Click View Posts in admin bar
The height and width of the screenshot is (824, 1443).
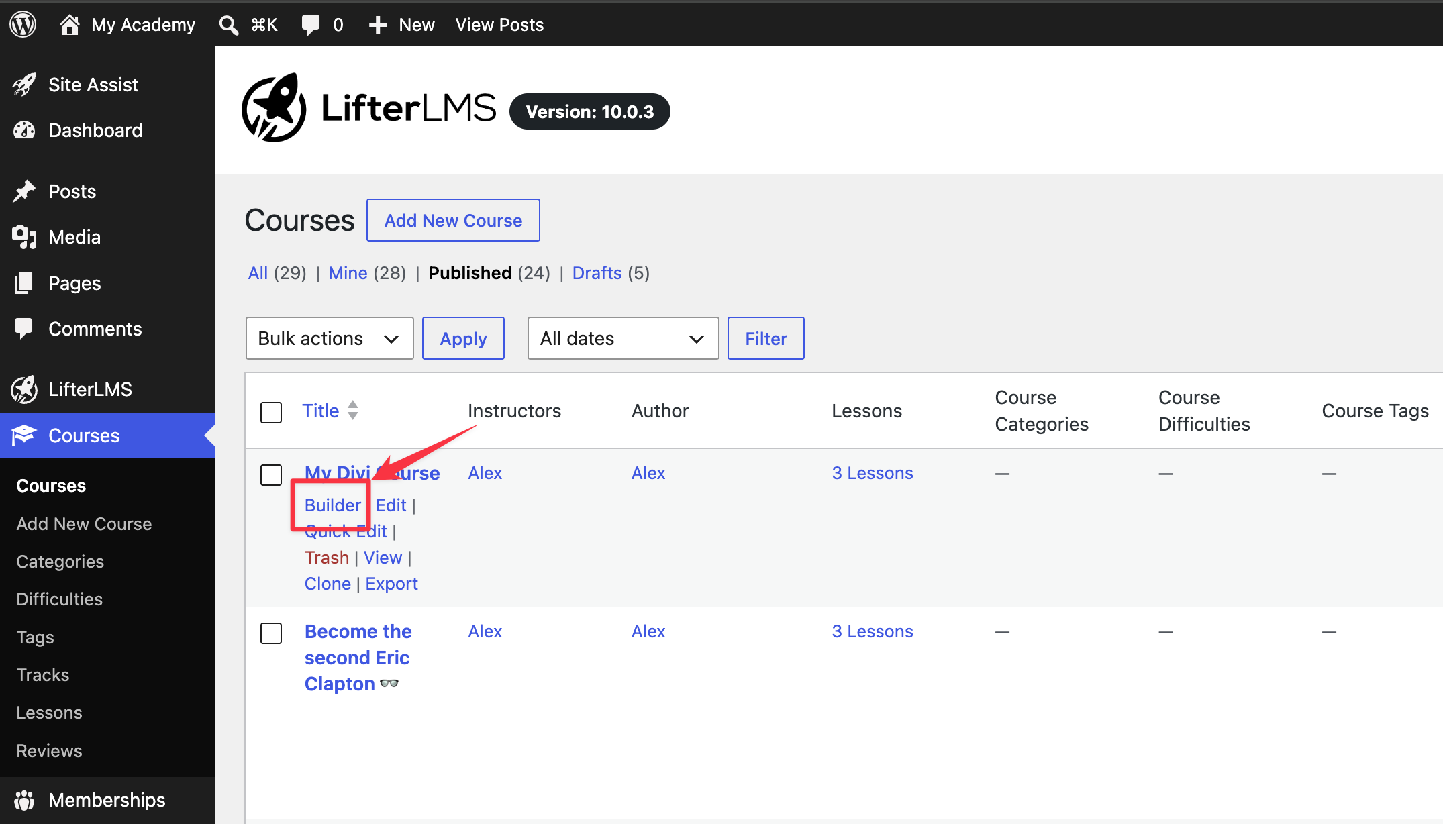(x=499, y=25)
